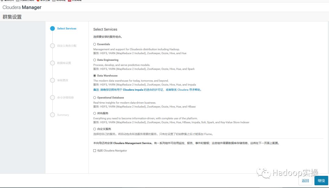Click the 'Everything you need' description text

(145, 118)
